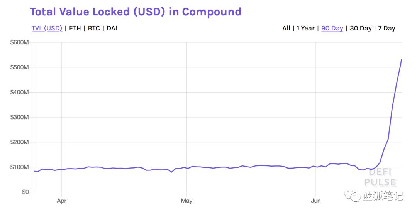The height and width of the screenshot is (214, 417).
Task: Click the DEFI PULSE watermark logo
Action: 381,178
